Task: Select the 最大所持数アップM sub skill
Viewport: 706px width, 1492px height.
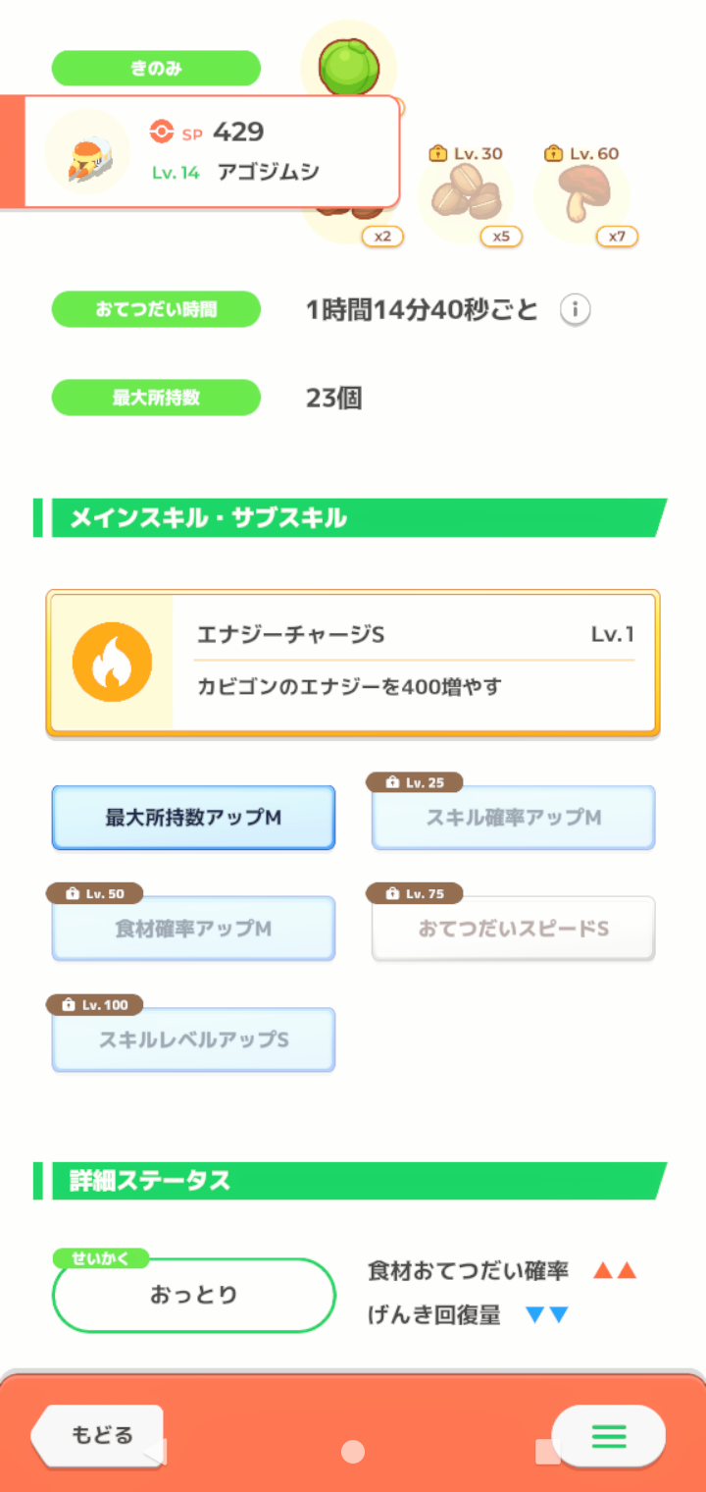Action: (x=193, y=817)
